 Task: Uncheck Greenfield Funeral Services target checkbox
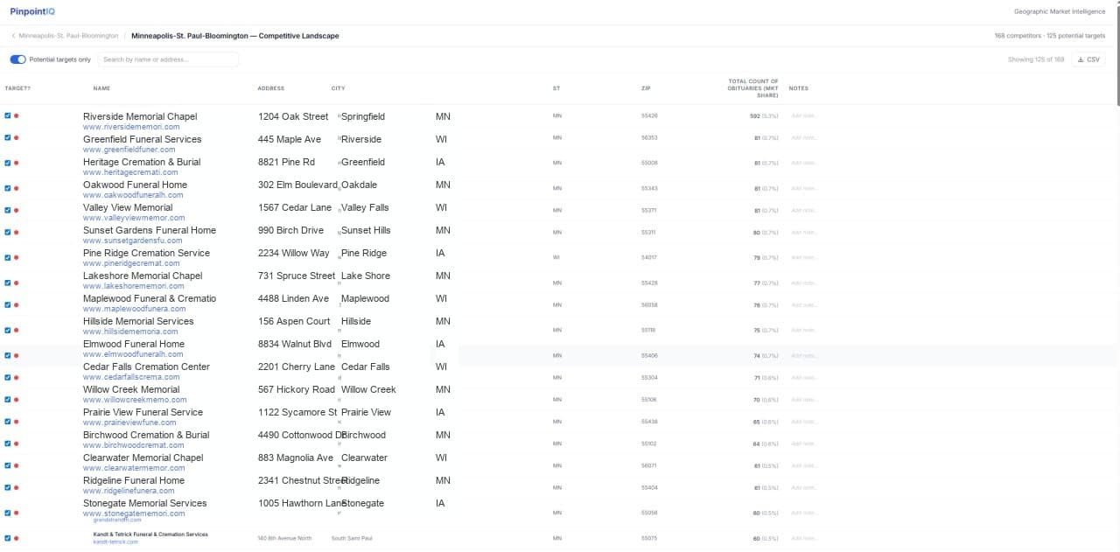(7, 138)
